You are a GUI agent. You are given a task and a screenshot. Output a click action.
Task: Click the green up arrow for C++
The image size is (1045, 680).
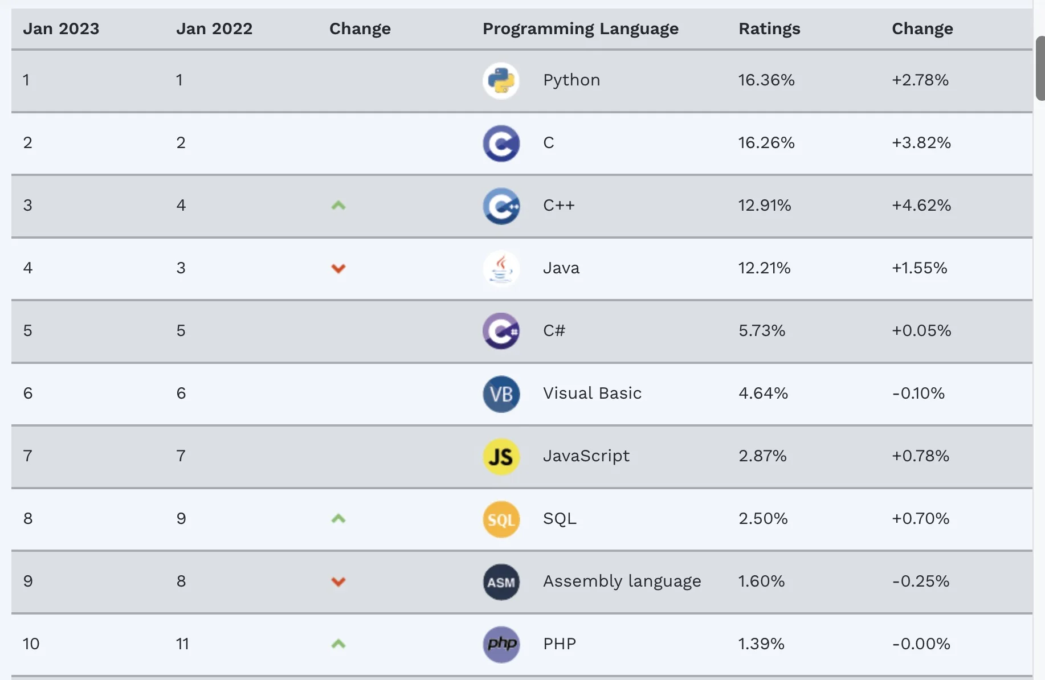[338, 206]
